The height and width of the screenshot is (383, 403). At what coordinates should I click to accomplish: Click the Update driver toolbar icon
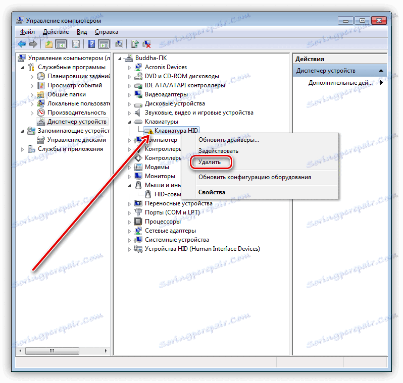(x=134, y=44)
